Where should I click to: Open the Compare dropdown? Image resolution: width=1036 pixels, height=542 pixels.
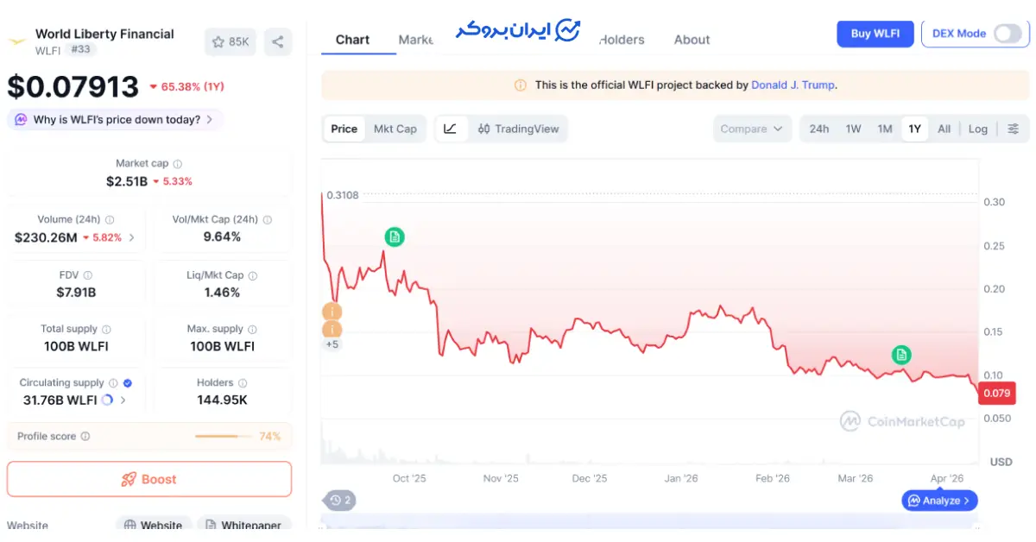click(751, 129)
